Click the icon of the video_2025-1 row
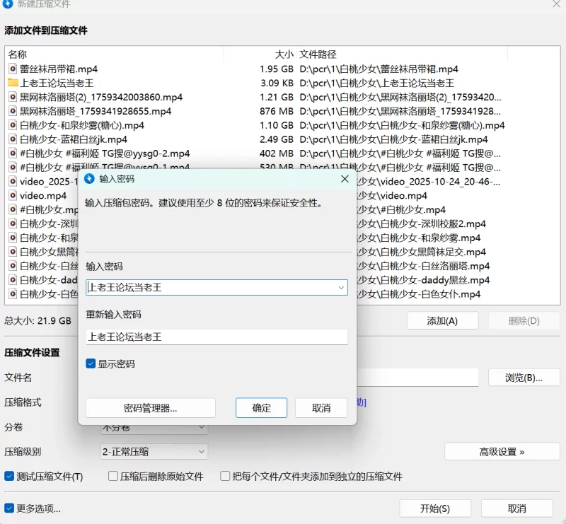This screenshot has height=524, width=566. 13,181
